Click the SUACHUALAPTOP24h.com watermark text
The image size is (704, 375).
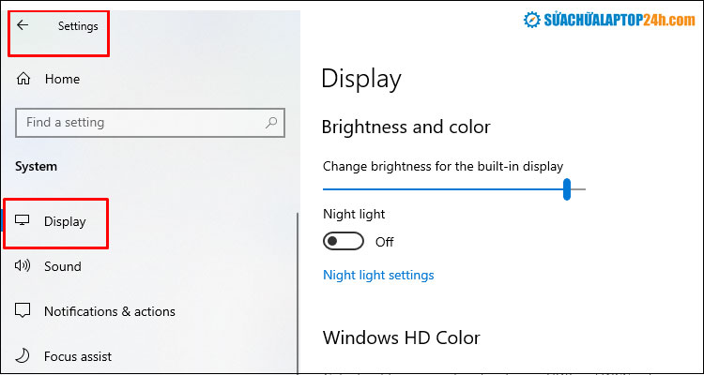pyautogui.click(x=618, y=20)
